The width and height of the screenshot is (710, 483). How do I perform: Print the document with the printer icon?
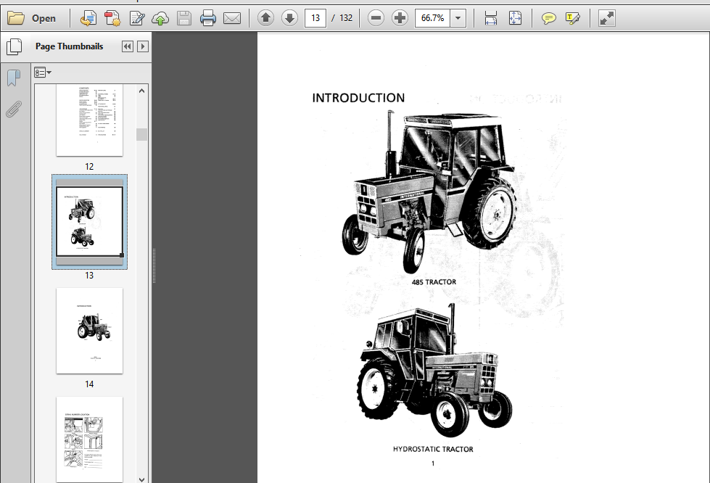pyautogui.click(x=208, y=18)
